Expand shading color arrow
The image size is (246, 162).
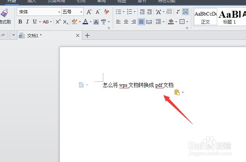(x=176, y=22)
